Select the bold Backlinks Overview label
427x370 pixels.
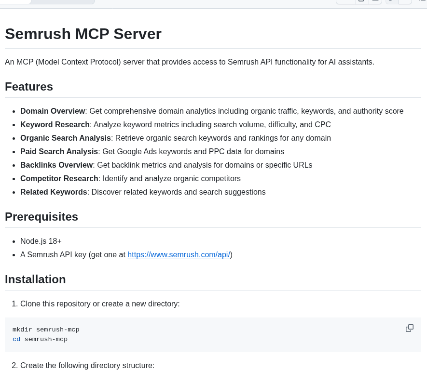tap(56, 165)
